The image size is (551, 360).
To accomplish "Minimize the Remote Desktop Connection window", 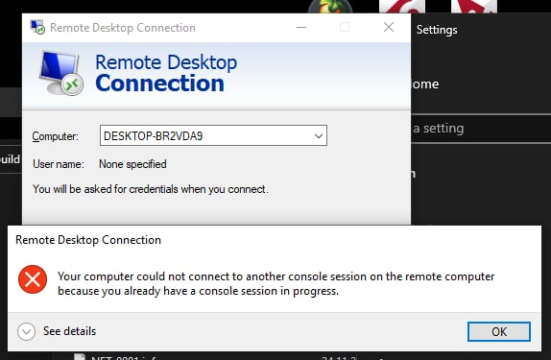I will click(301, 27).
